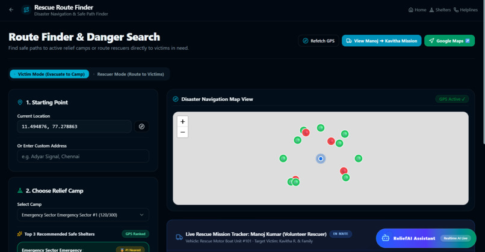This screenshot has height=252, width=485.
Task: Zoom out on the map
Action: click(182, 133)
